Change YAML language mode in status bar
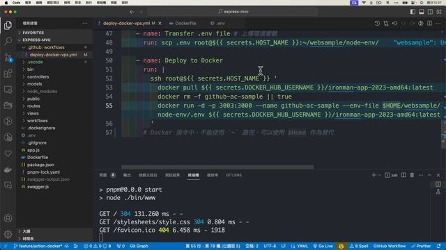 click(299, 246)
